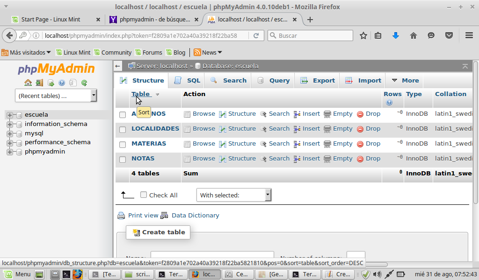Viewport: 479px width, 280px height.
Task: Click Firefox bookmark star icon
Action: [x=363, y=35]
